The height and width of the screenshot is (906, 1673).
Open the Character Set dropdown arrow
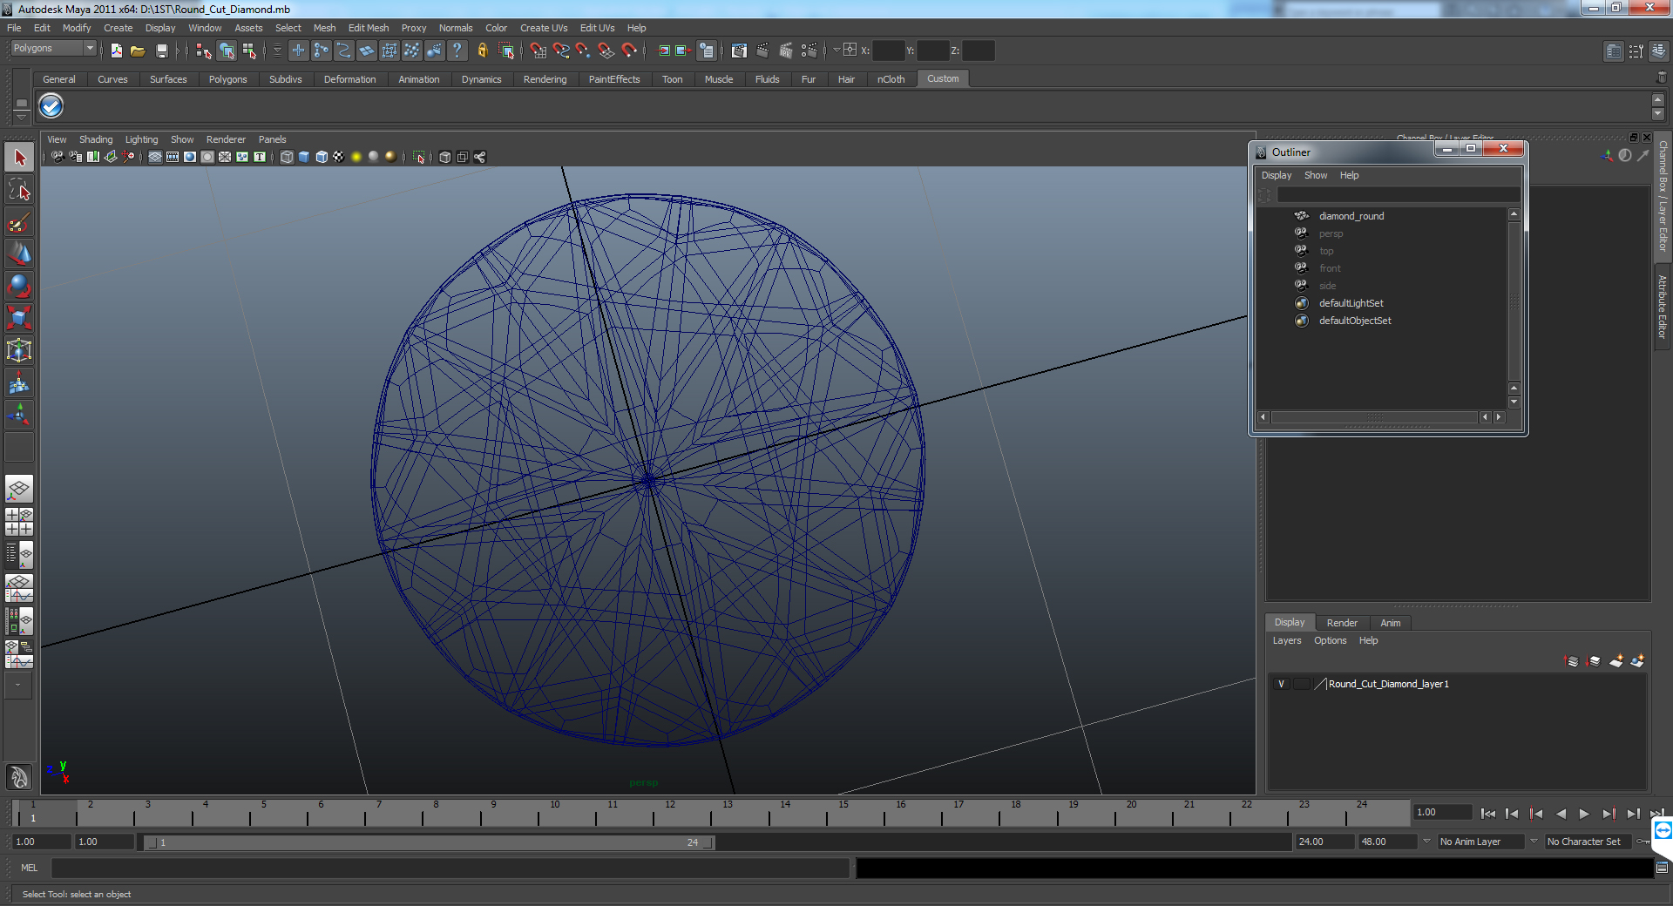tap(1534, 842)
